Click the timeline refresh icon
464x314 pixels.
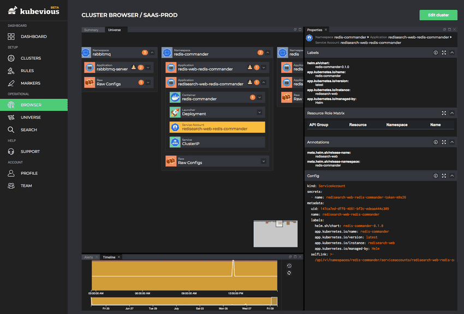[x=289, y=273]
